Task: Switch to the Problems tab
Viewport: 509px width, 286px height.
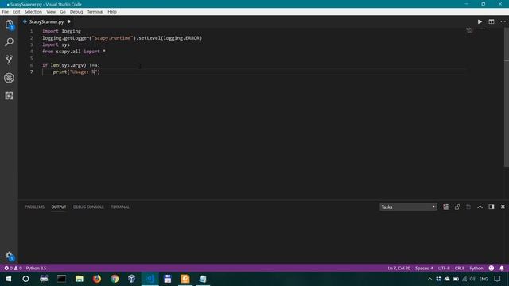Action: (x=34, y=207)
